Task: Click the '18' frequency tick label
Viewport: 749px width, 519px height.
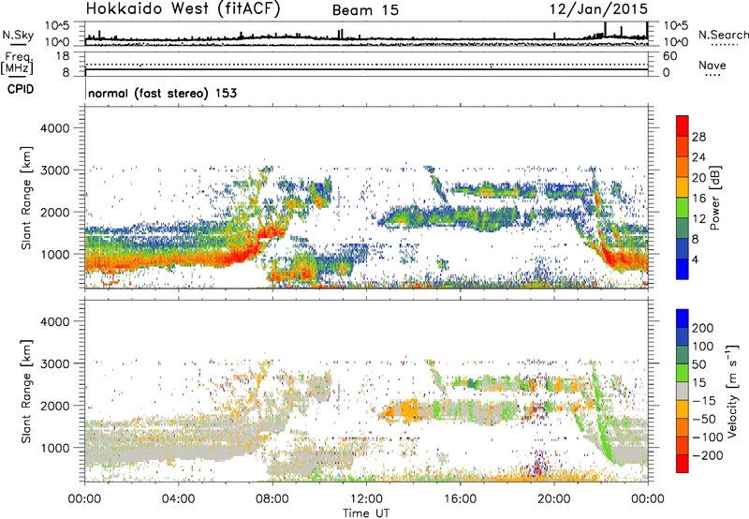Action: (x=63, y=56)
